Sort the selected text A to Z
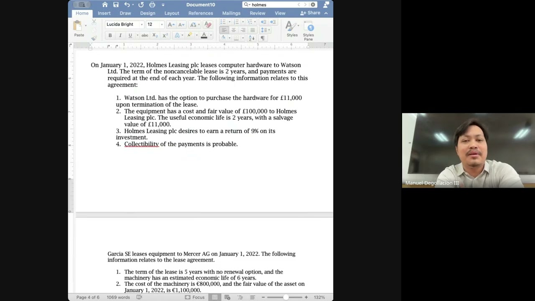The height and width of the screenshot is (301, 535). pos(252,38)
